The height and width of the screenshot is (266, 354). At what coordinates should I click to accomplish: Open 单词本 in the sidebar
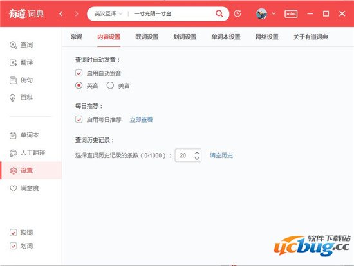(24, 135)
